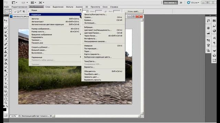Choose Автоконтраст command

(55, 22)
